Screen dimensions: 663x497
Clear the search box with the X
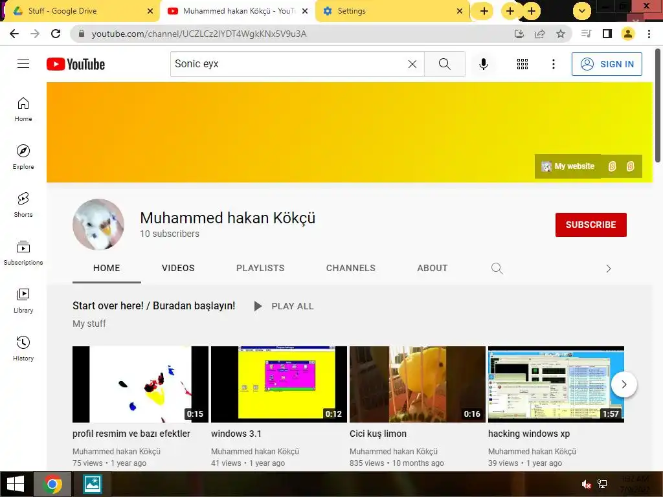pyautogui.click(x=412, y=64)
